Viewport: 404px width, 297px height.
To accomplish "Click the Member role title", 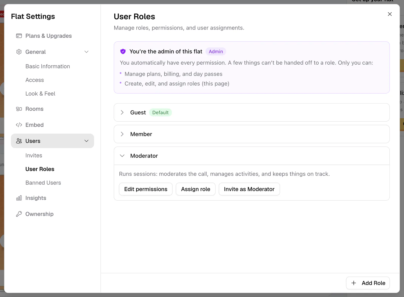I will point(141,134).
